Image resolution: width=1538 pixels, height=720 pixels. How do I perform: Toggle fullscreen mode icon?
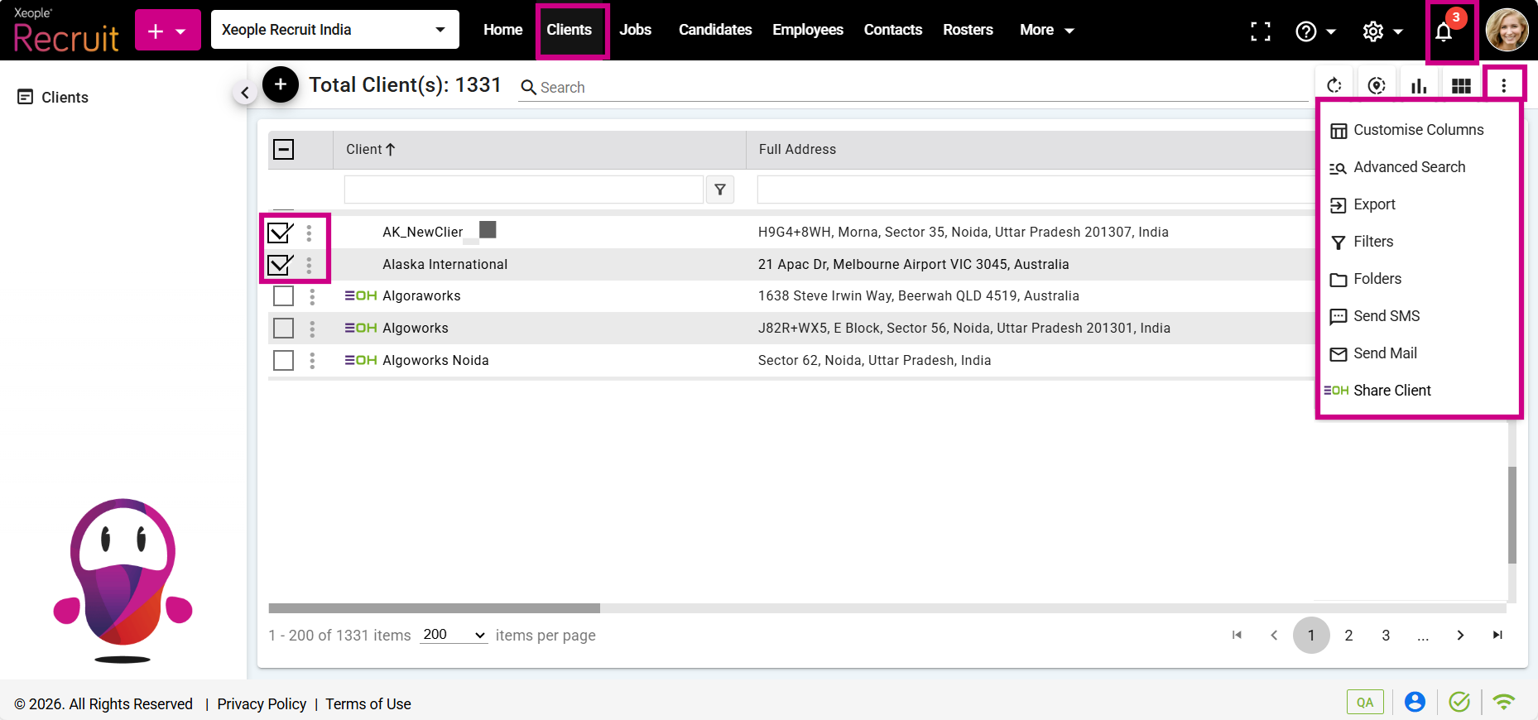click(x=1260, y=31)
